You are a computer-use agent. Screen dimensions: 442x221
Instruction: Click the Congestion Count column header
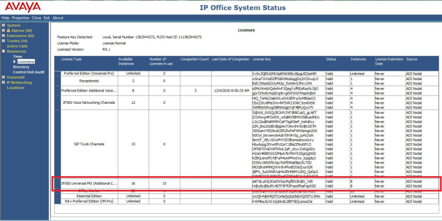tap(194, 59)
